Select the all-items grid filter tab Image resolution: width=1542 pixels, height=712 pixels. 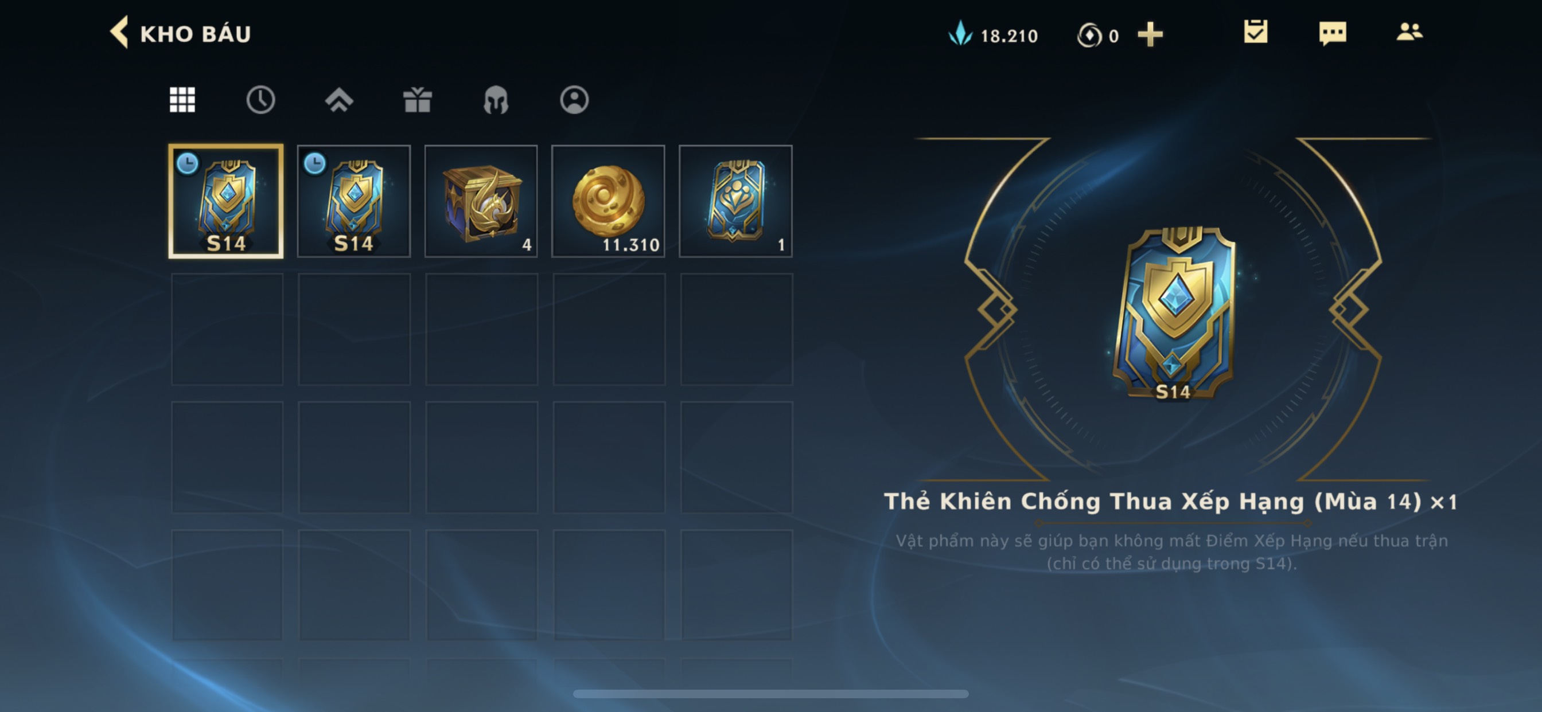(182, 100)
